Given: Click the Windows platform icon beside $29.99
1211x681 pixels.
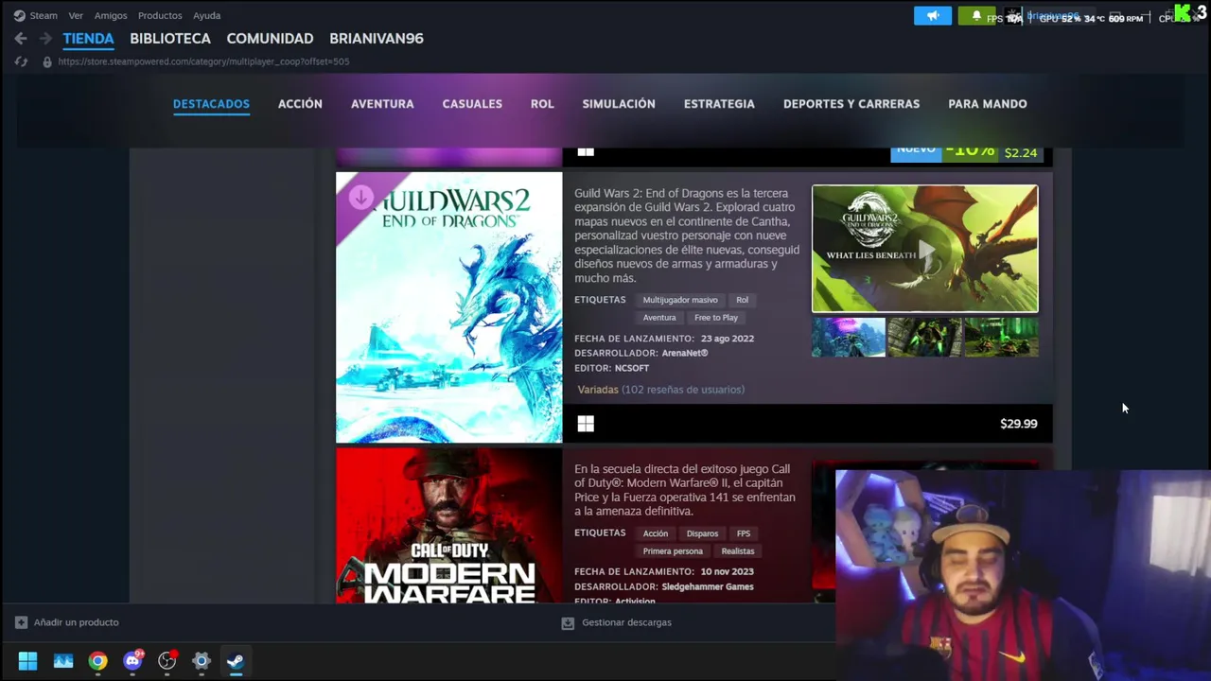Looking at the screenshot, I should click(586, 425).
